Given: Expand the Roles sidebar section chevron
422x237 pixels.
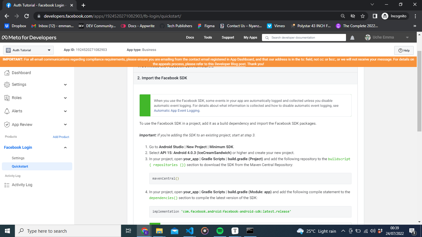Looking at the screenshot, I should (x=65, y=98).
